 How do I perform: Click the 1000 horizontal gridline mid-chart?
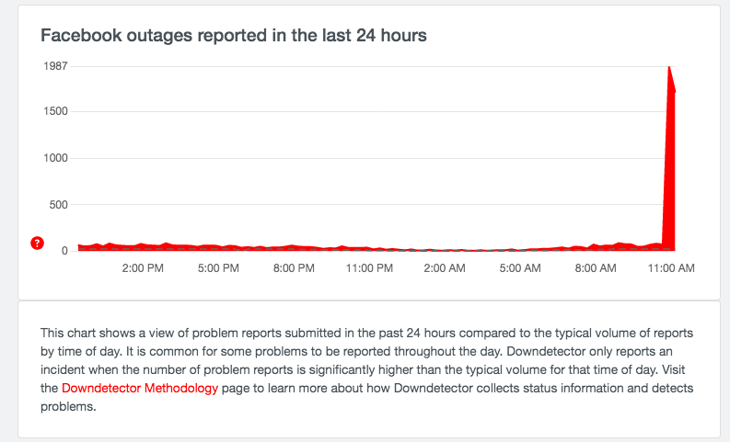pyautogui.click(x=368, y=158)
